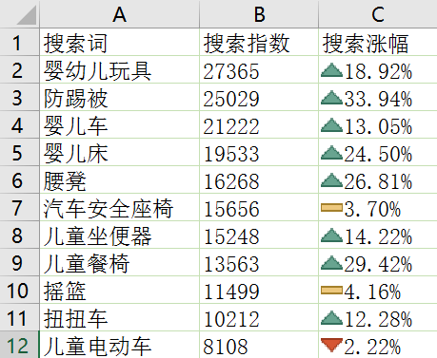
Task: Click the 14.22% growth cell
Action: [378, 235]
